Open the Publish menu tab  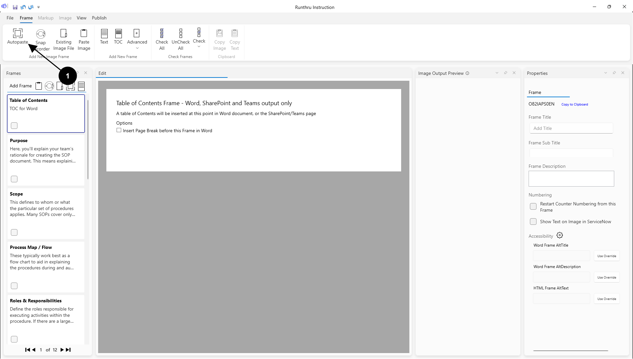coord(99,18)
